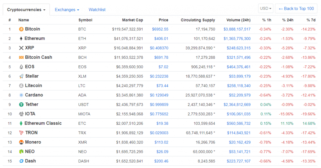
Task: Click the Dash logo icon
Action: click(x=21, y=161)
